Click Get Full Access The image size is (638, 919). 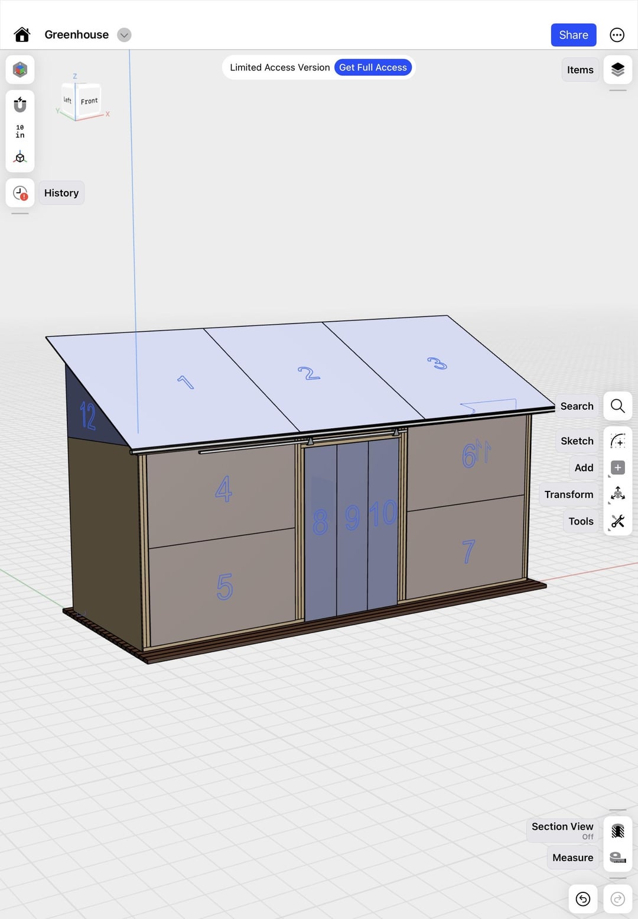pyautogui.click(x=373, y=67)
